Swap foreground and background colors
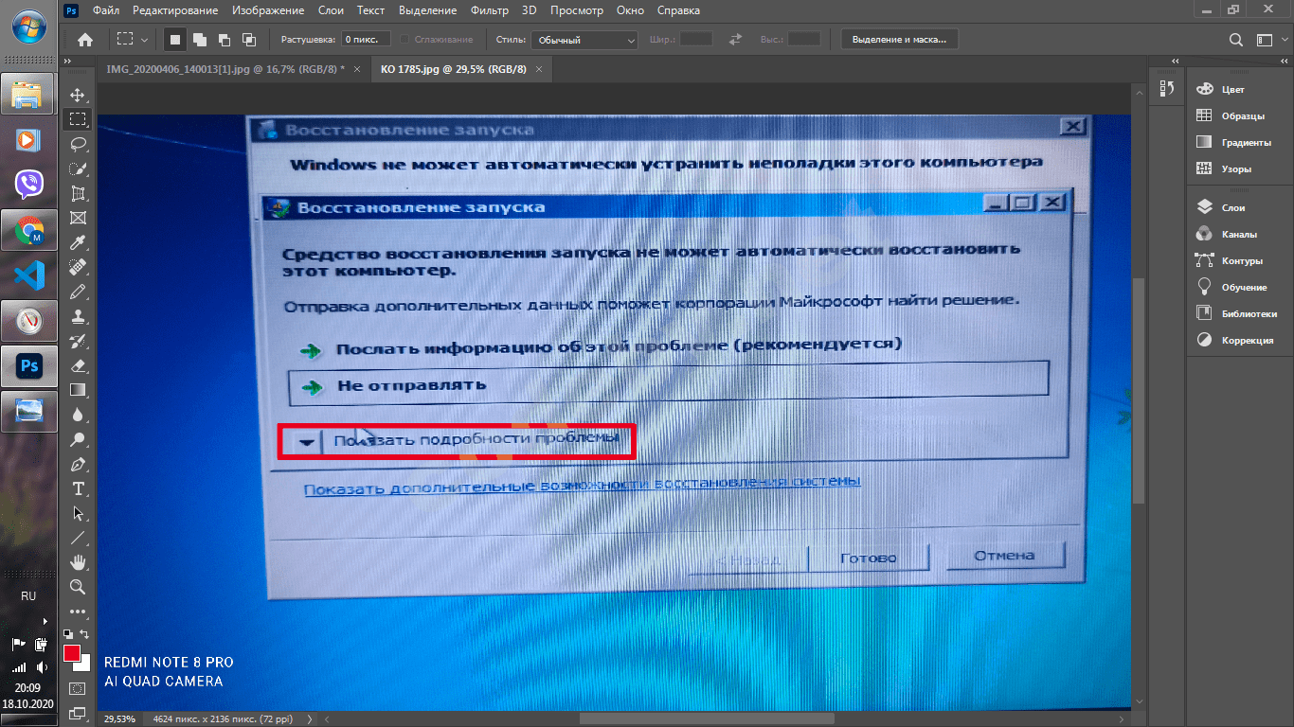The height and width of the screenshot is (727, 1294). click(x=84, y=633)
